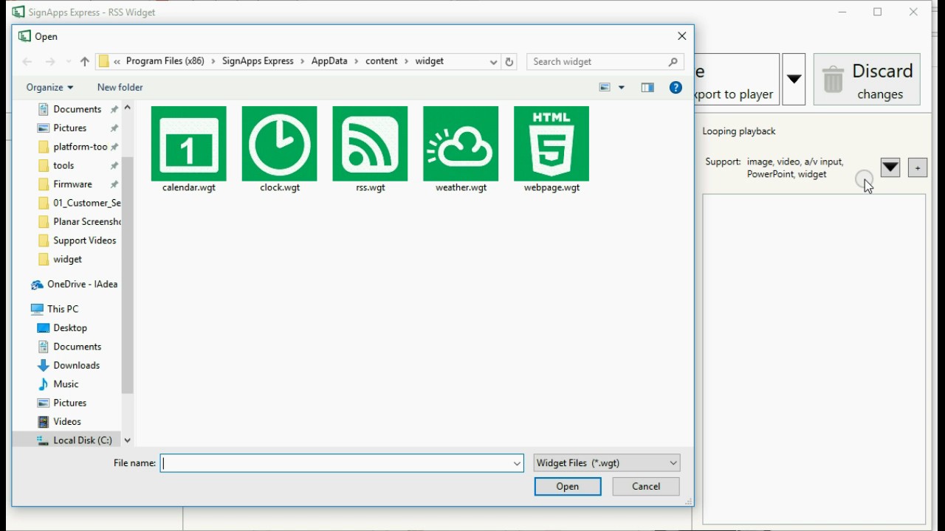Click SignApps Express in breadcrumb path
945x531 pixels.
[258, 61]
